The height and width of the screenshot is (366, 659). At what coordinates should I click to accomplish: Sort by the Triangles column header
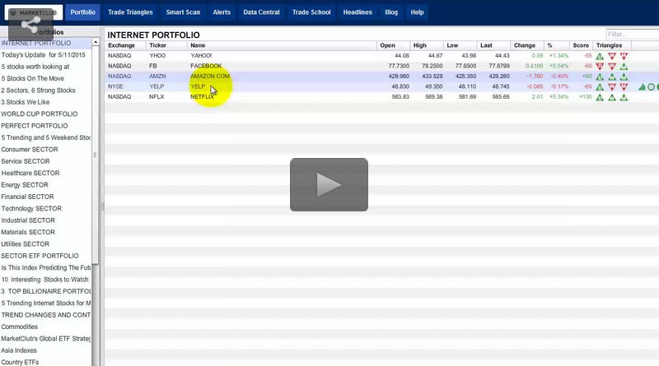609,45
